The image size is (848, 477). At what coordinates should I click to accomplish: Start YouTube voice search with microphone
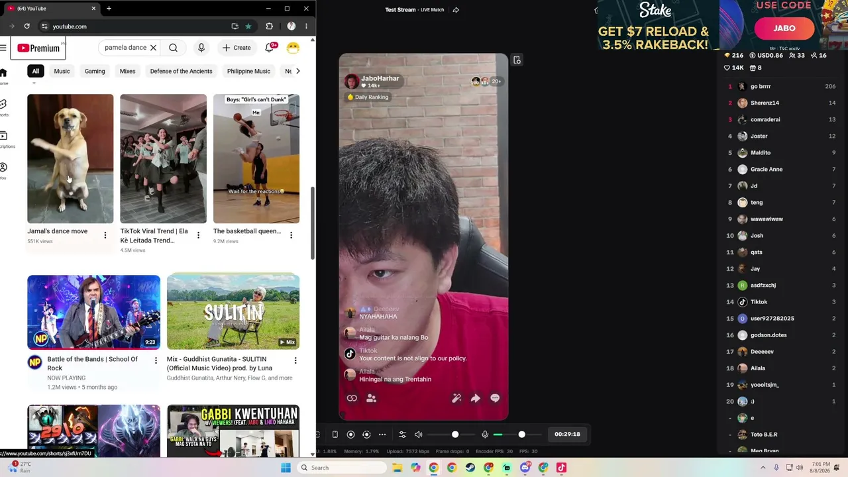click(x=201, y=48)
